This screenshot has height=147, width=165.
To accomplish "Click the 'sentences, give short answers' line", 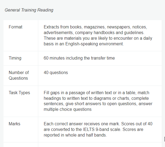I will pos(98,104).
